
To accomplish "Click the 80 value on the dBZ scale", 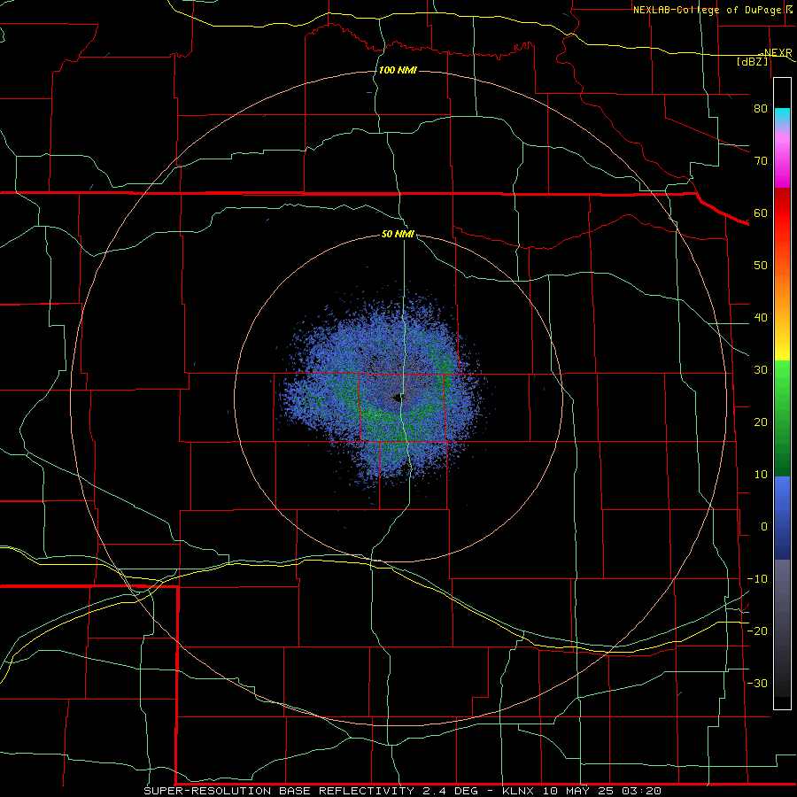I will [761, 108].
